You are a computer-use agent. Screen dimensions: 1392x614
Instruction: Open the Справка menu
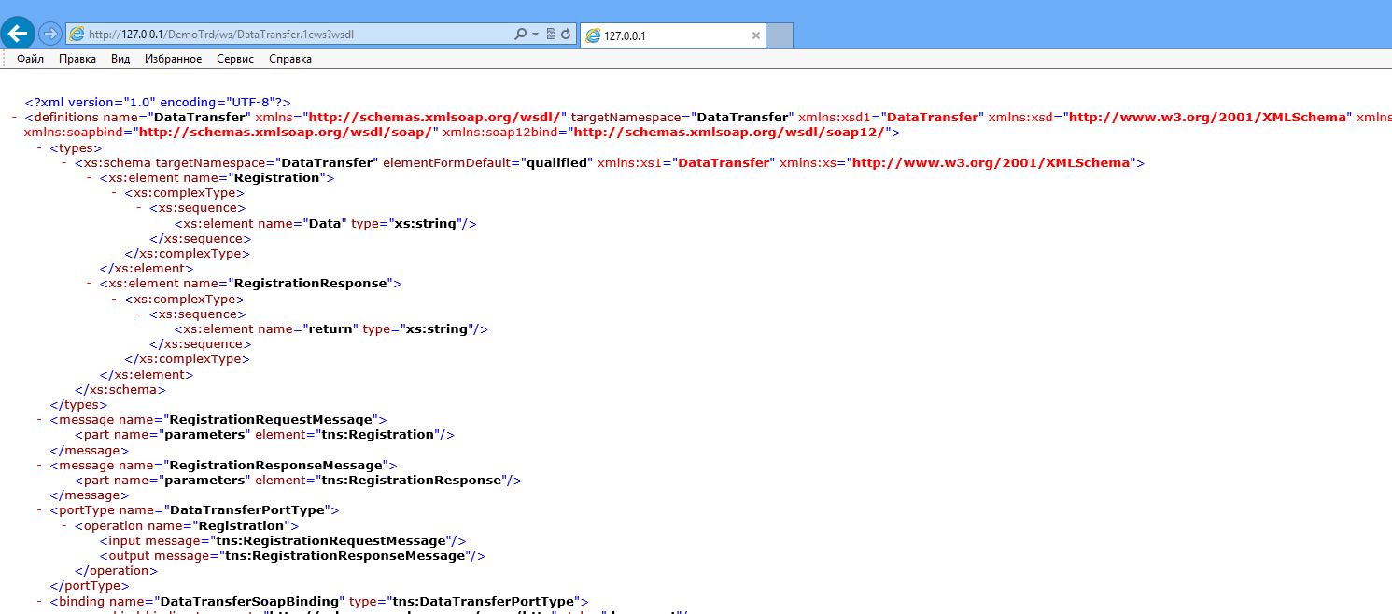(x=290, y=59)
